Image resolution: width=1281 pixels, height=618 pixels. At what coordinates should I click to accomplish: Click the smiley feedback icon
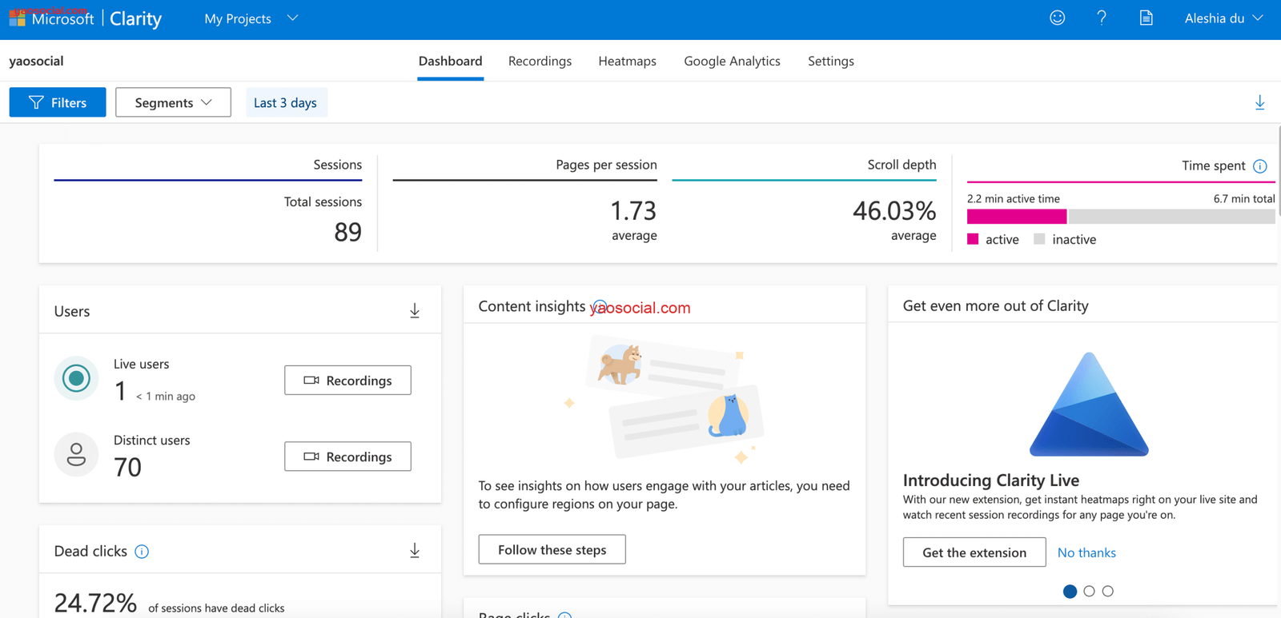click(1057, 18)
